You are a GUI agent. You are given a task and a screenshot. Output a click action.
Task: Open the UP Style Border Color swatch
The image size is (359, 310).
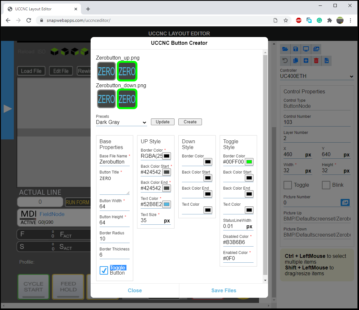[x=167, y=156]
